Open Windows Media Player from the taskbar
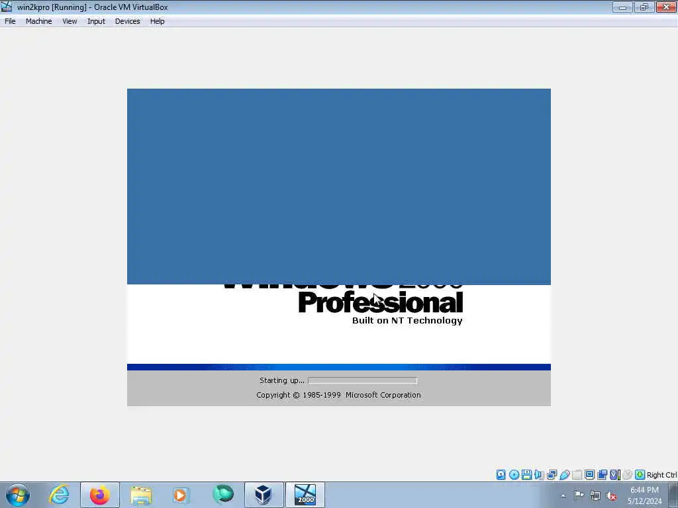 181,495
